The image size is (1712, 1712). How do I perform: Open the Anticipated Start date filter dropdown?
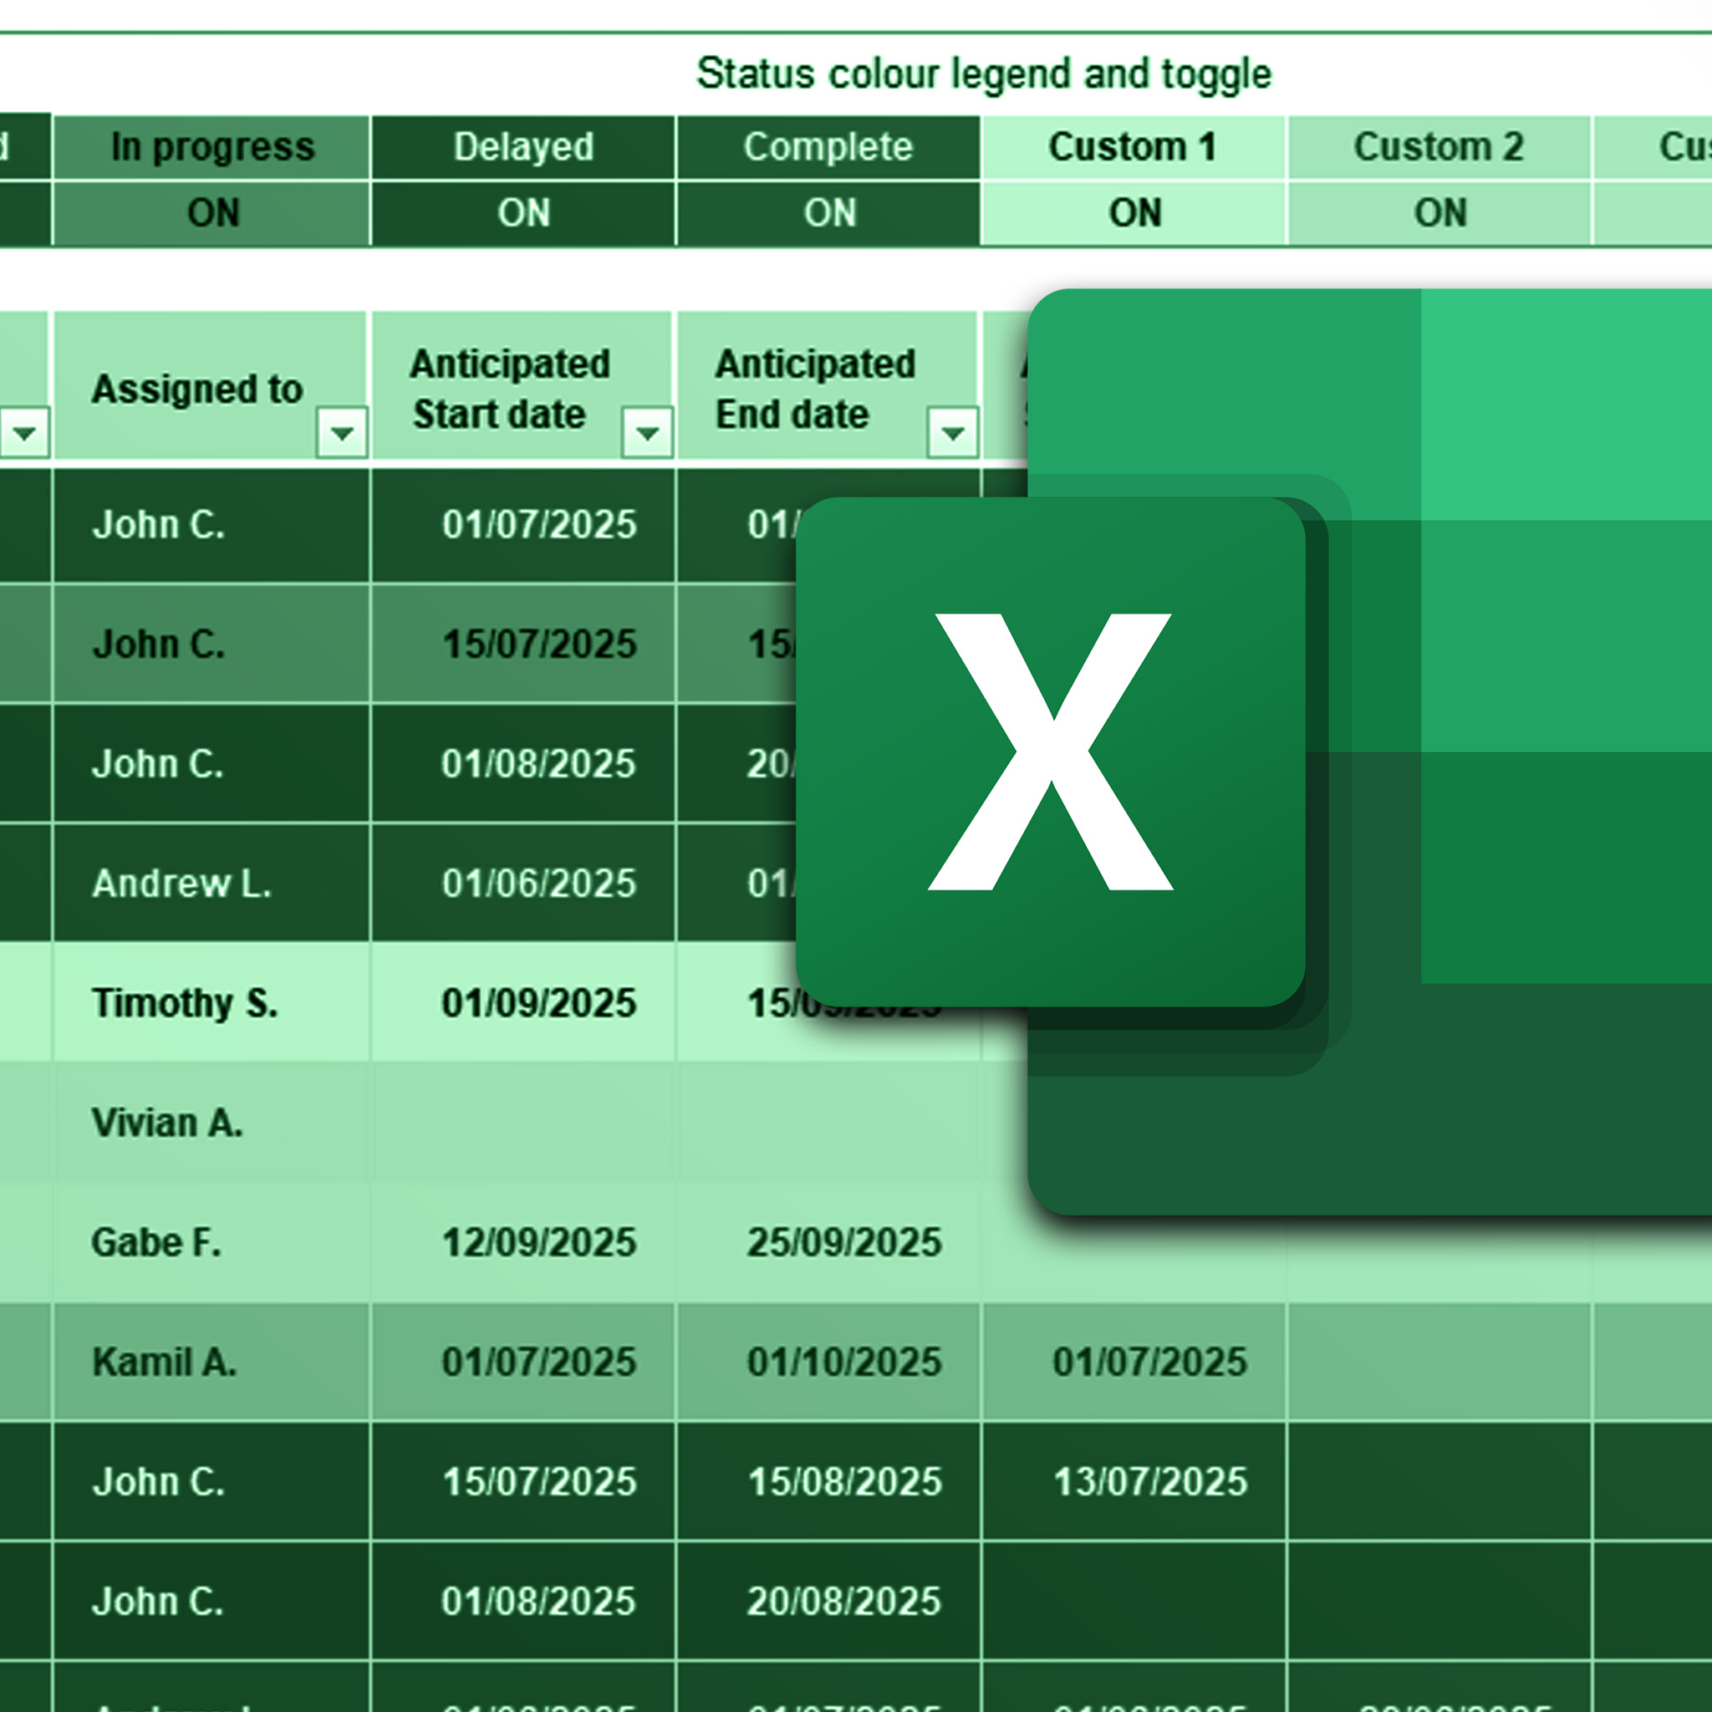tap(648, 432)
